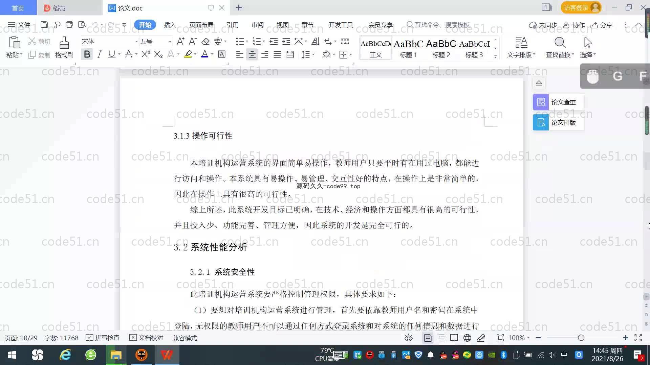The height and width of the screenshot is (365, 650).
Task: Open 论文查重 plagiarism check panel button
Action: (x=558, y=102)
